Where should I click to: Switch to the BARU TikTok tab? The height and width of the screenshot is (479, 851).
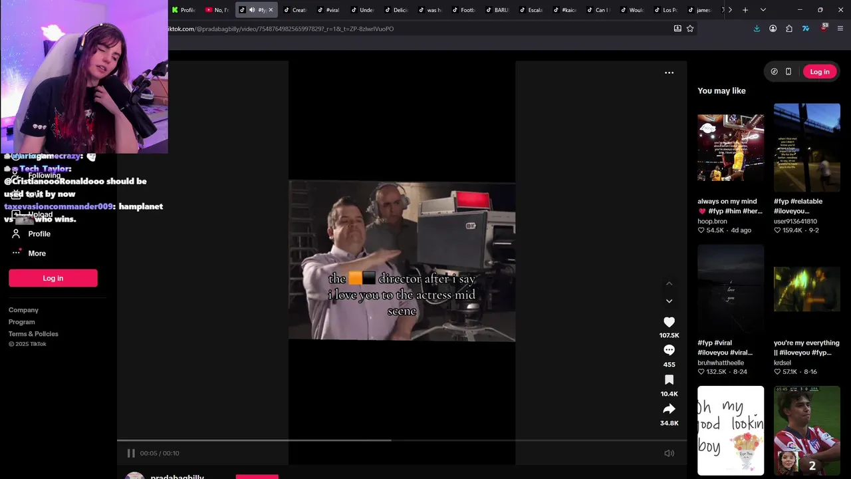click(x=497, y=10)
